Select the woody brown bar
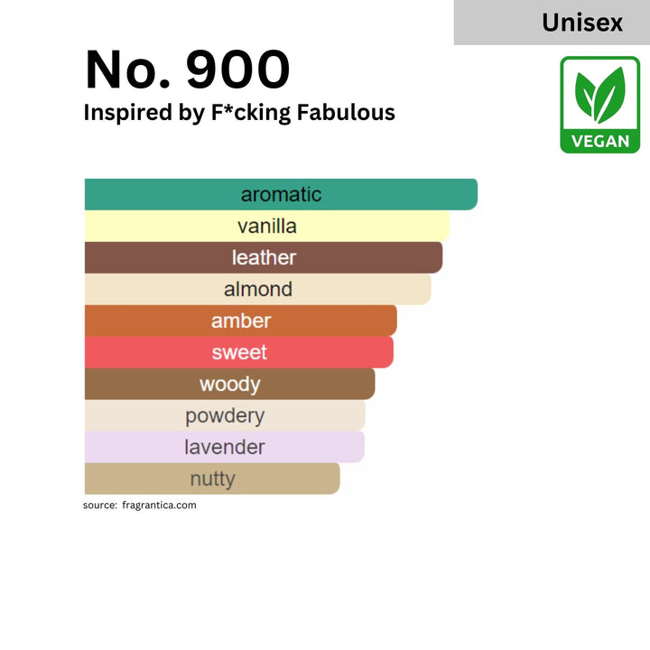Image resolution: width=650 pixels, height=650 pixels. (230, 384)
